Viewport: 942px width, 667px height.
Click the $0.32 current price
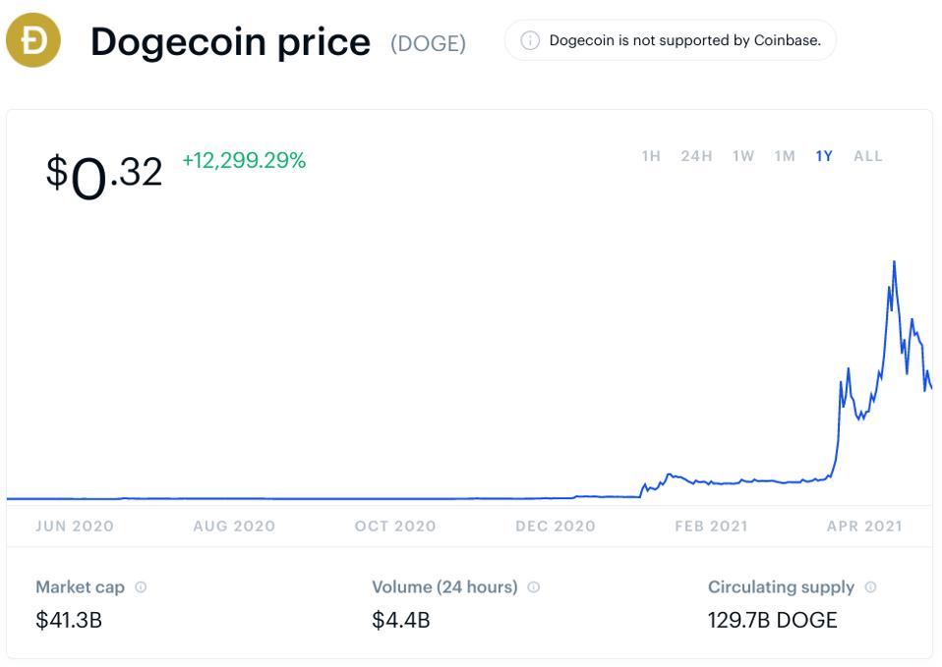104,175
